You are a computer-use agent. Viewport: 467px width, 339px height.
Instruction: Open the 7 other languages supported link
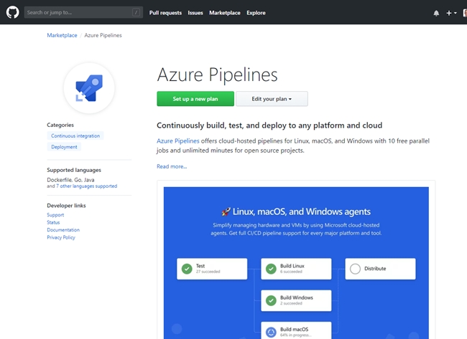click(87, 186)
